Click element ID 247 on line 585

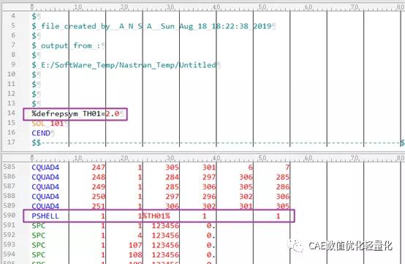click(x=99, y=167)
